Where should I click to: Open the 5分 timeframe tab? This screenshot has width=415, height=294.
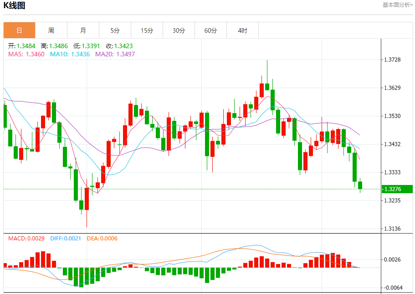(115, 30)
